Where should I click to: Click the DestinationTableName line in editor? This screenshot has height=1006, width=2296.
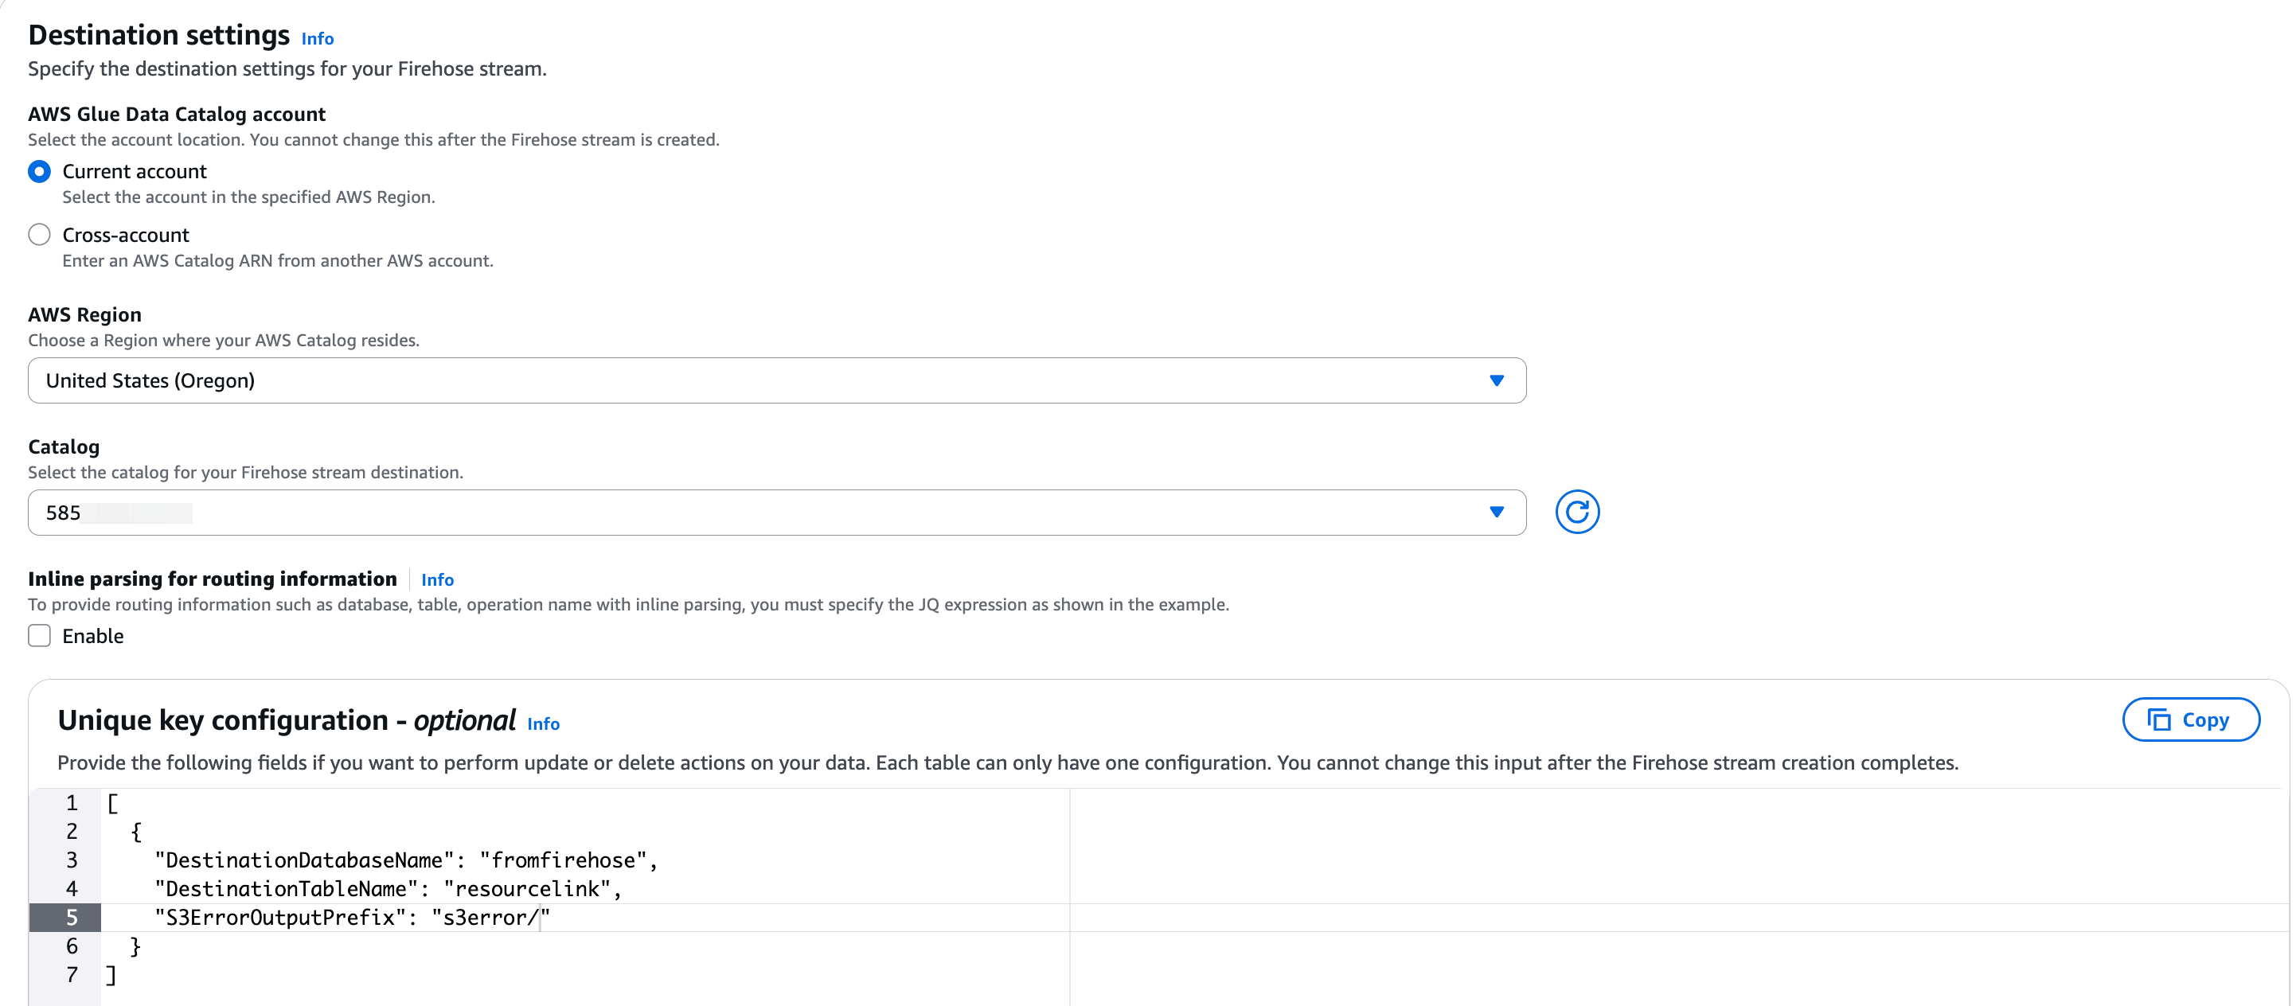388,888
